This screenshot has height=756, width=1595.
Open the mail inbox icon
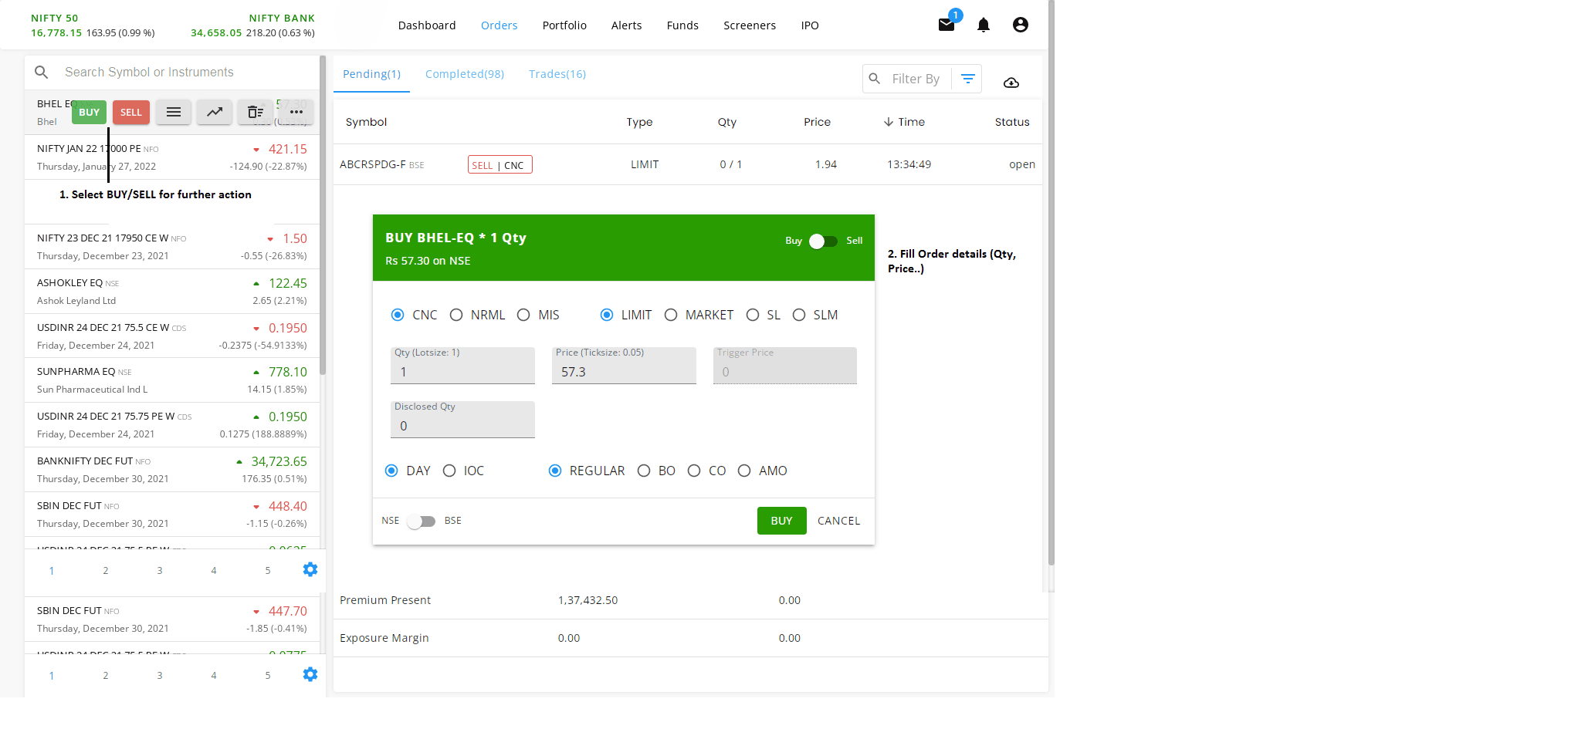point(946,25)
